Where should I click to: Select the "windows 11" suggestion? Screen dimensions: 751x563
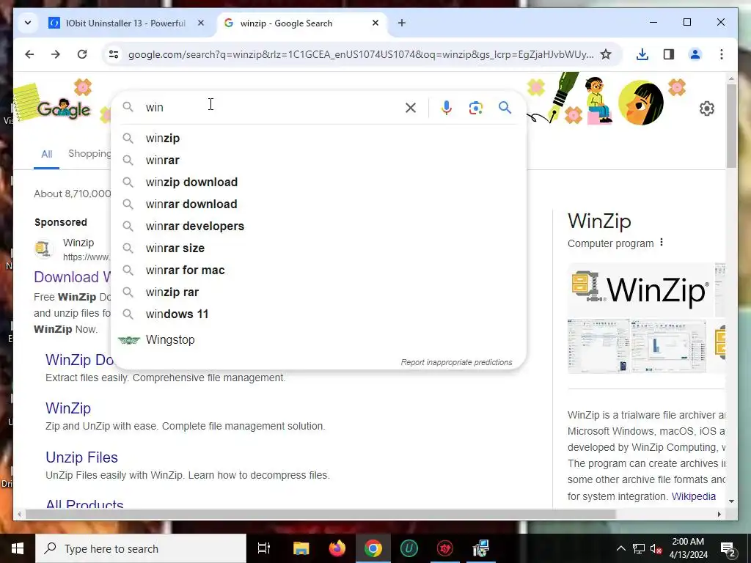(318, 314)
